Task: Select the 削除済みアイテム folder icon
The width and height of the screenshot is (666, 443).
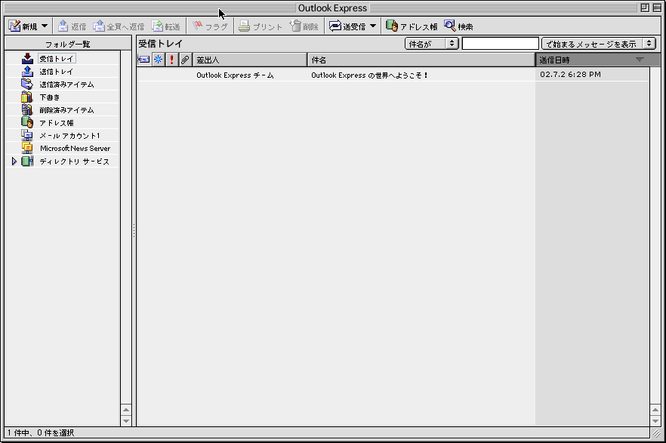Action: pos(26,110)
